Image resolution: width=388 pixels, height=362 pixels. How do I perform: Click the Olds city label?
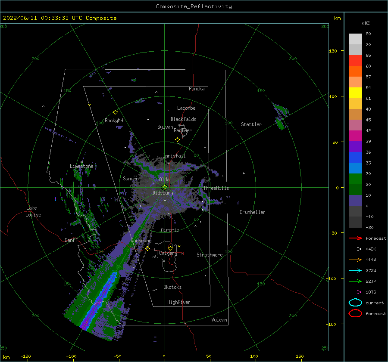click(x=164, y=179)
